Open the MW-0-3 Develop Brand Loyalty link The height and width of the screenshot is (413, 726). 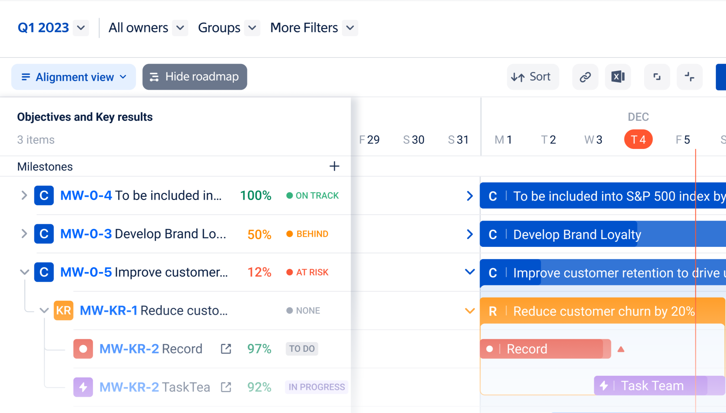tap(86, 234)
